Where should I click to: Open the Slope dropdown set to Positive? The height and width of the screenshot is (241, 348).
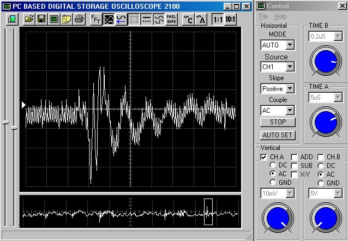tap(290, 88)
